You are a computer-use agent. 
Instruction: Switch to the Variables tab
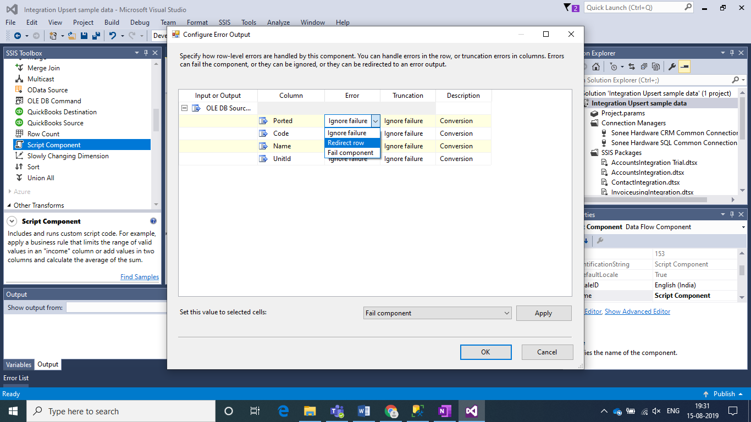19,364
